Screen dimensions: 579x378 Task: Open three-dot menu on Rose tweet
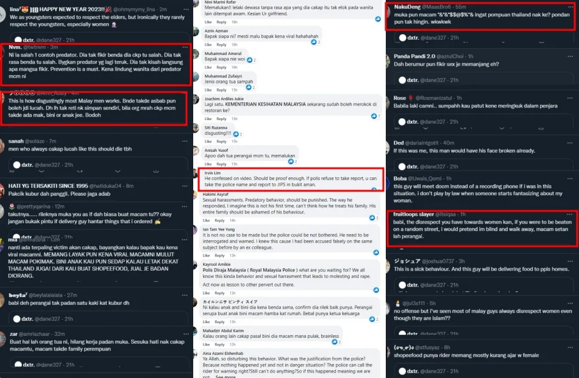[570, 98]
